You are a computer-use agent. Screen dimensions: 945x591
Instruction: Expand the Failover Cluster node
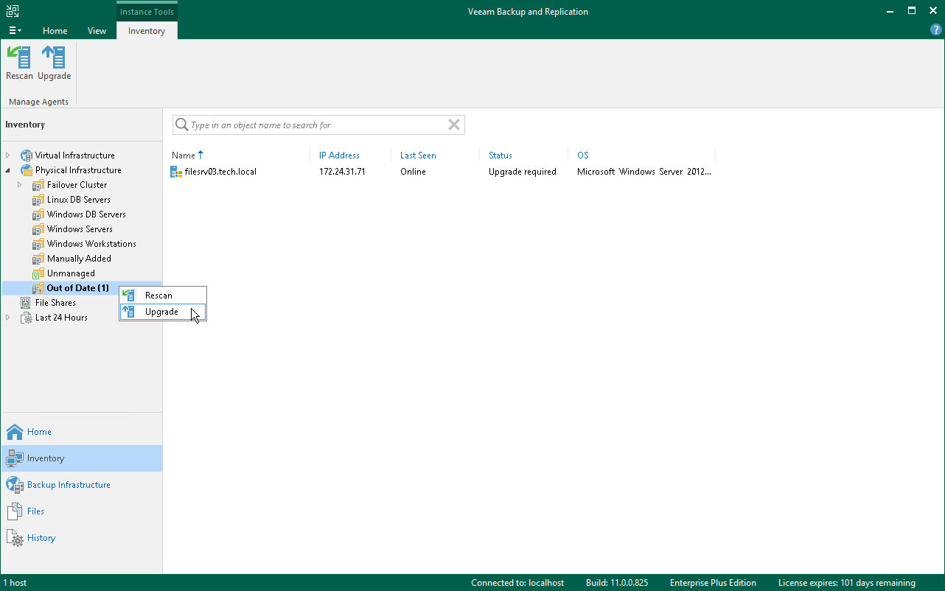pyautogui.click(x=20, y=185)
